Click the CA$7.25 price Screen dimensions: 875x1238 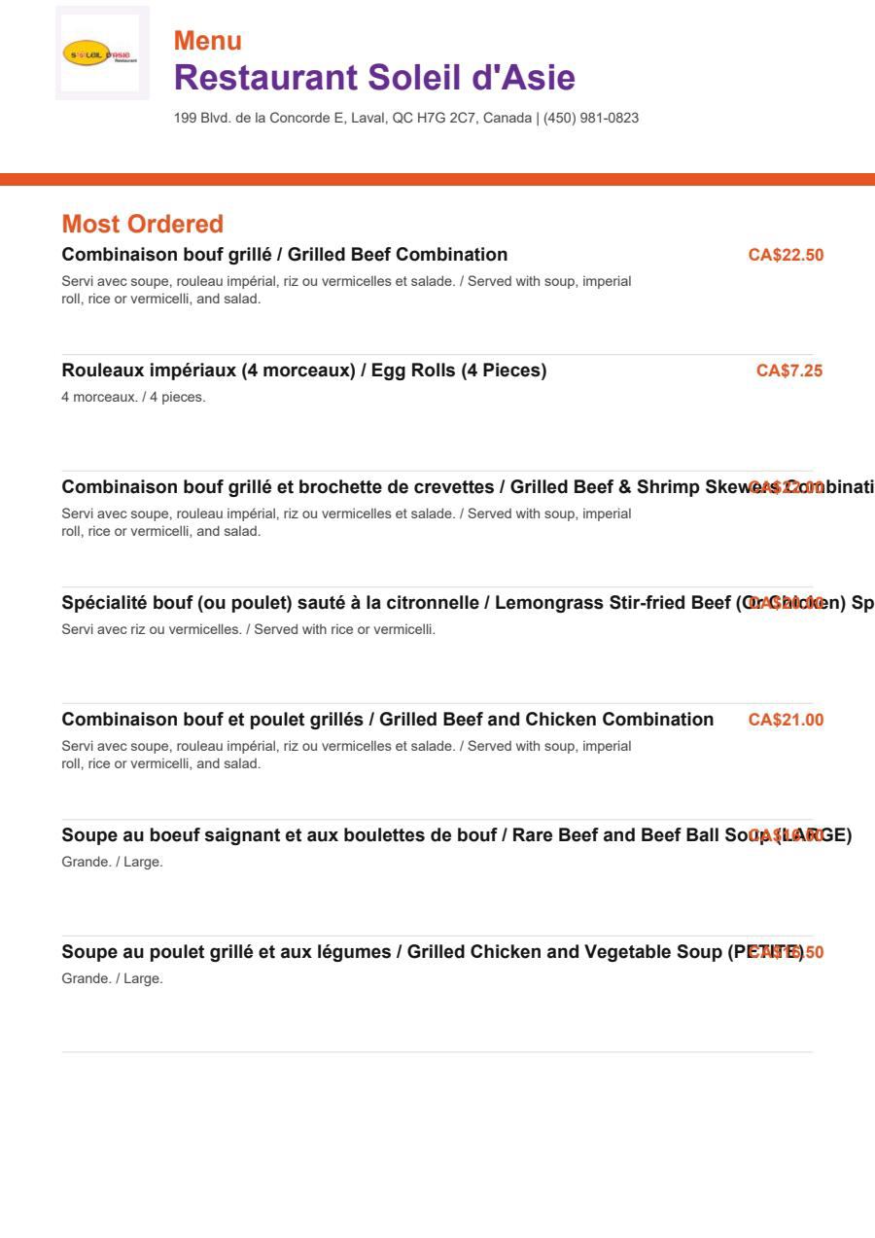point(790,371)
